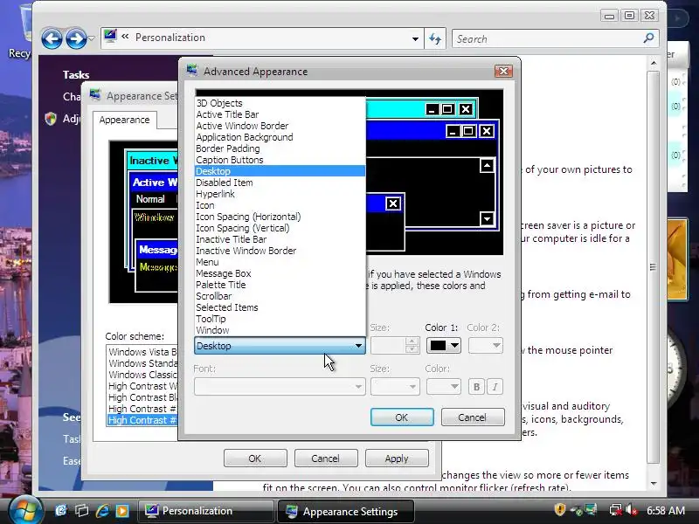
Task: Open the address bar history dropdown
Action: [415, 38]
